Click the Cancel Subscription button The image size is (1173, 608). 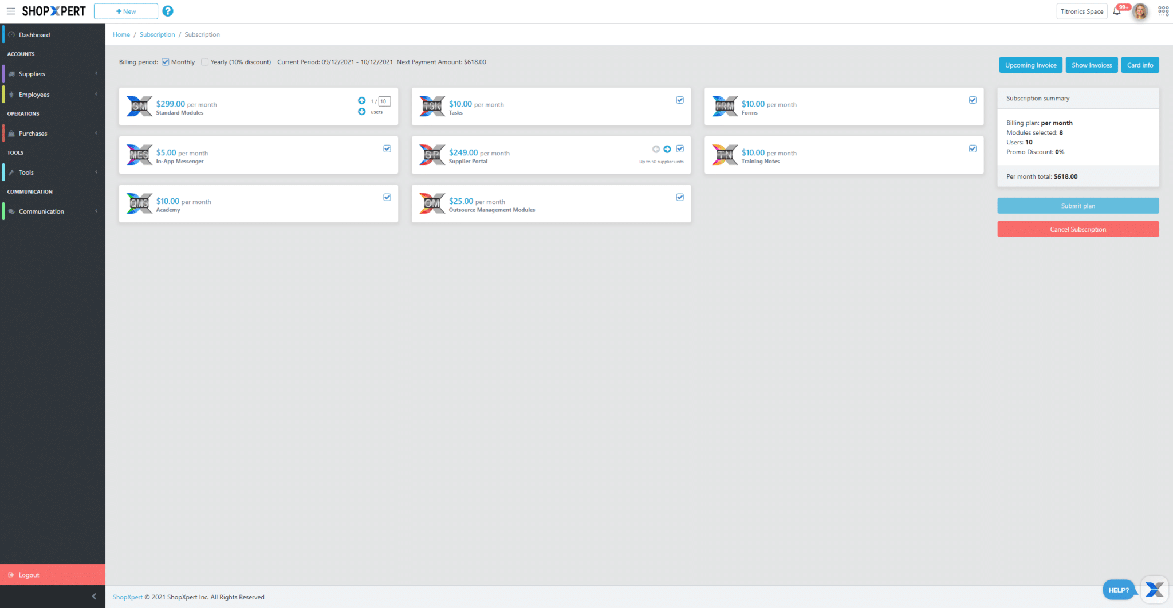pos(1078,229)
